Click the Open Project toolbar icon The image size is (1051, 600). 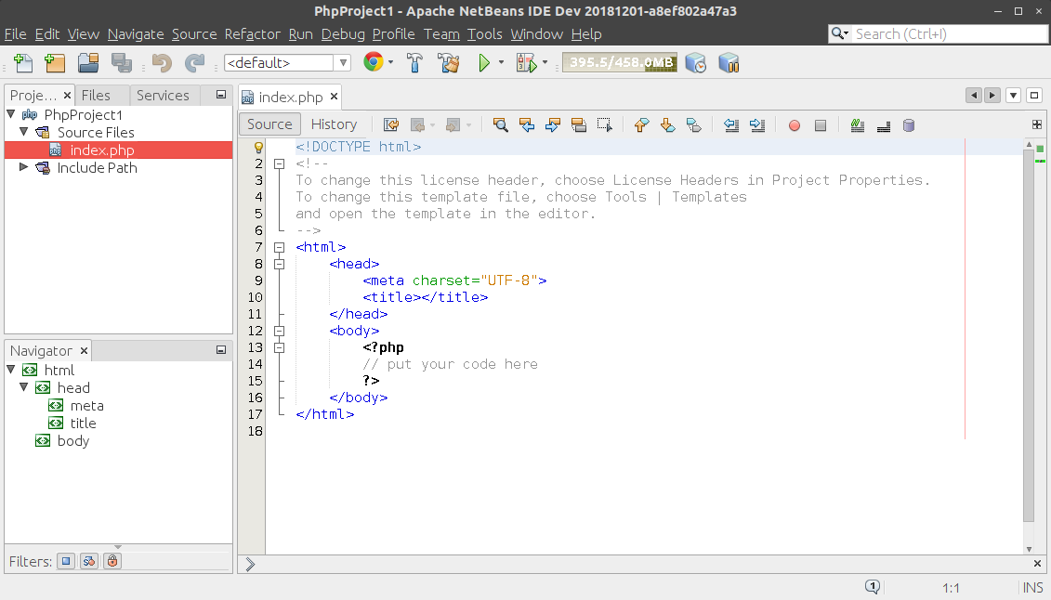click(x=88, y=63)
